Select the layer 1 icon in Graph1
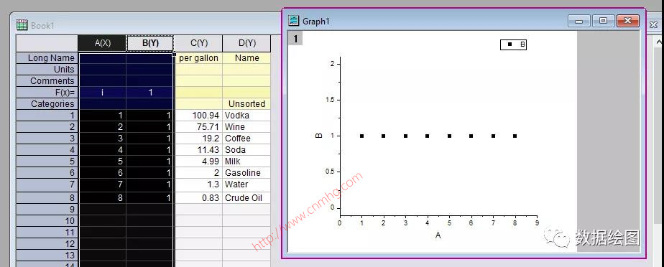 295,39
